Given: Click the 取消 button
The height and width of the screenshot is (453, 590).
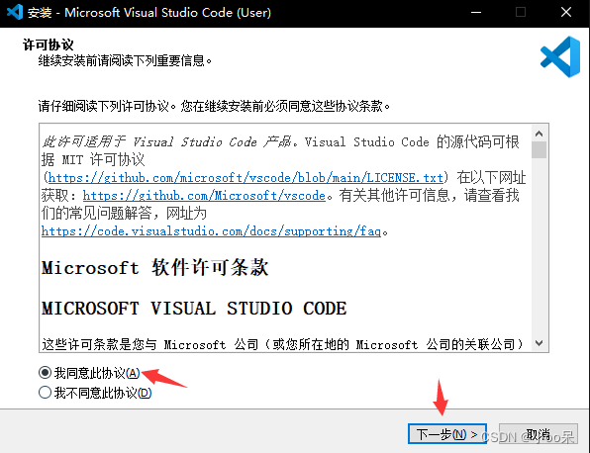Looking at the screenshot, I should coord(539,434).
